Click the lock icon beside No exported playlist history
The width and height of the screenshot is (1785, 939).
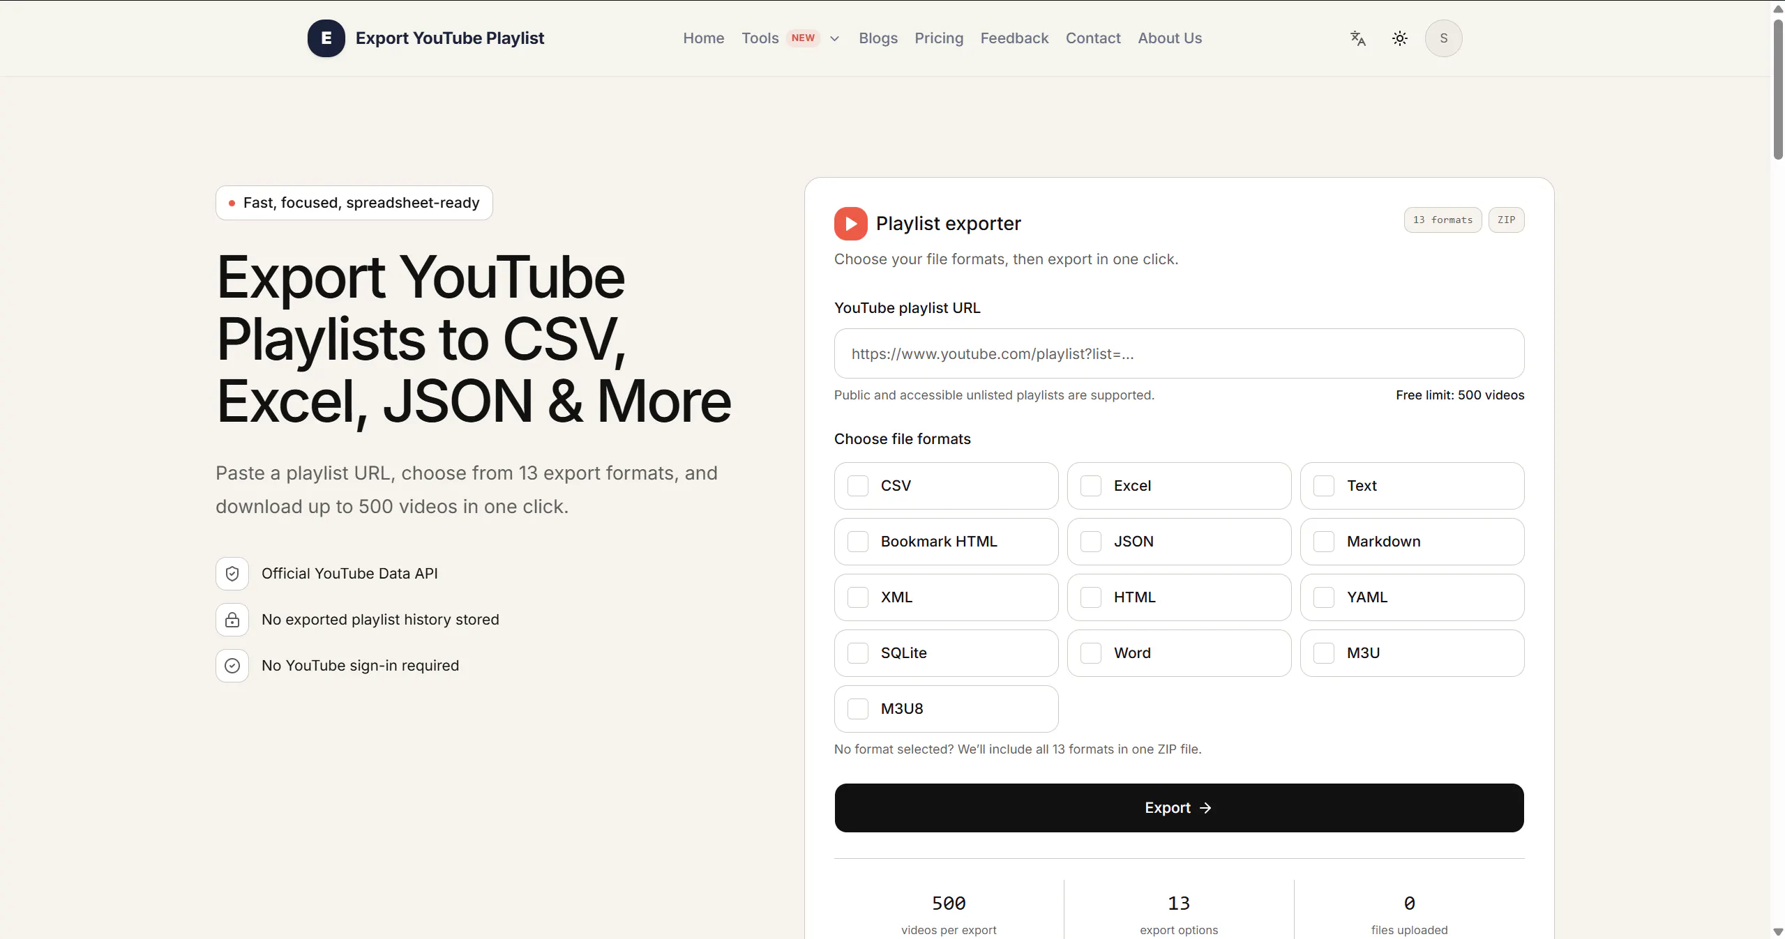coord(232,620)
